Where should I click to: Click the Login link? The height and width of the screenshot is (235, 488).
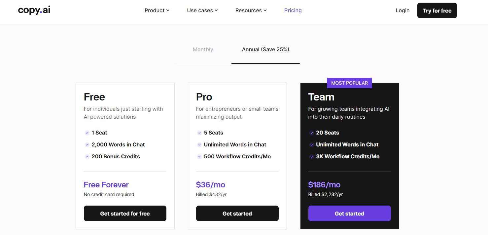point(402,10)
